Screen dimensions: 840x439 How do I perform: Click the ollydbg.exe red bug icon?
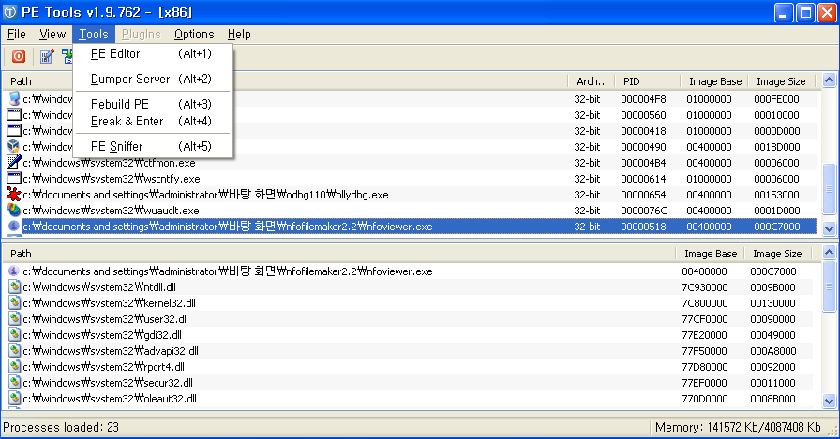tap(13, 194)
